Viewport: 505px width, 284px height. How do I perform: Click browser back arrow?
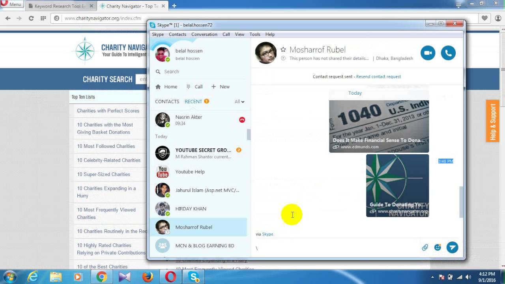coord(7,18)
